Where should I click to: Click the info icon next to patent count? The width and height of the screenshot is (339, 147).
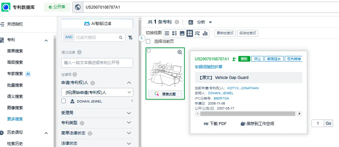pyautogui.click(x=177, y=22)
